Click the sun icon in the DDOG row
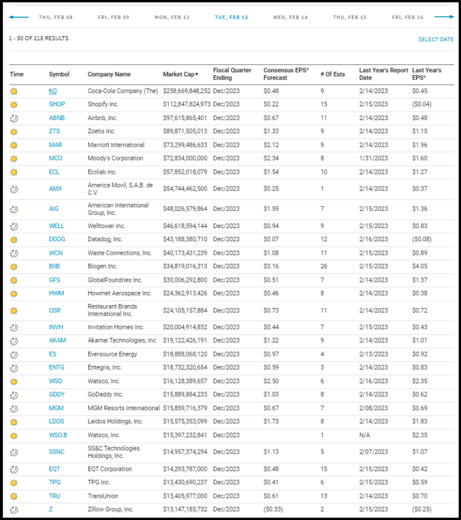This screenshot has height=520, width=461. [x=14, y=240]
